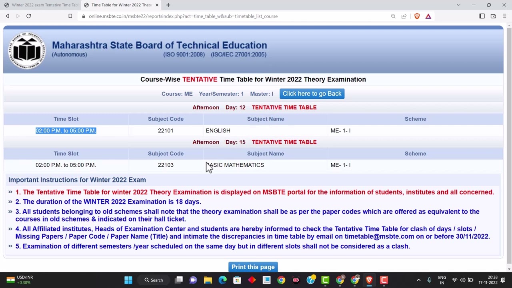The height and width of the screenshot is (288, 512).
Task: Open the Chat app on taskbar
Action: tap(193, 280)
